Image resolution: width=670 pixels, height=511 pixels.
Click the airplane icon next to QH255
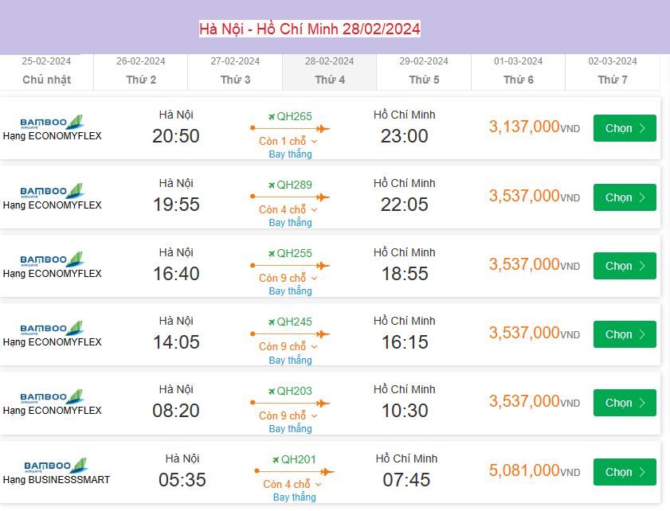(271, 253)
